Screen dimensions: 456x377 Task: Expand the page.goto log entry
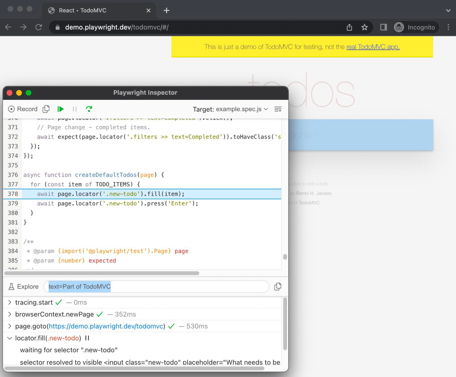[x=9, y=326]
